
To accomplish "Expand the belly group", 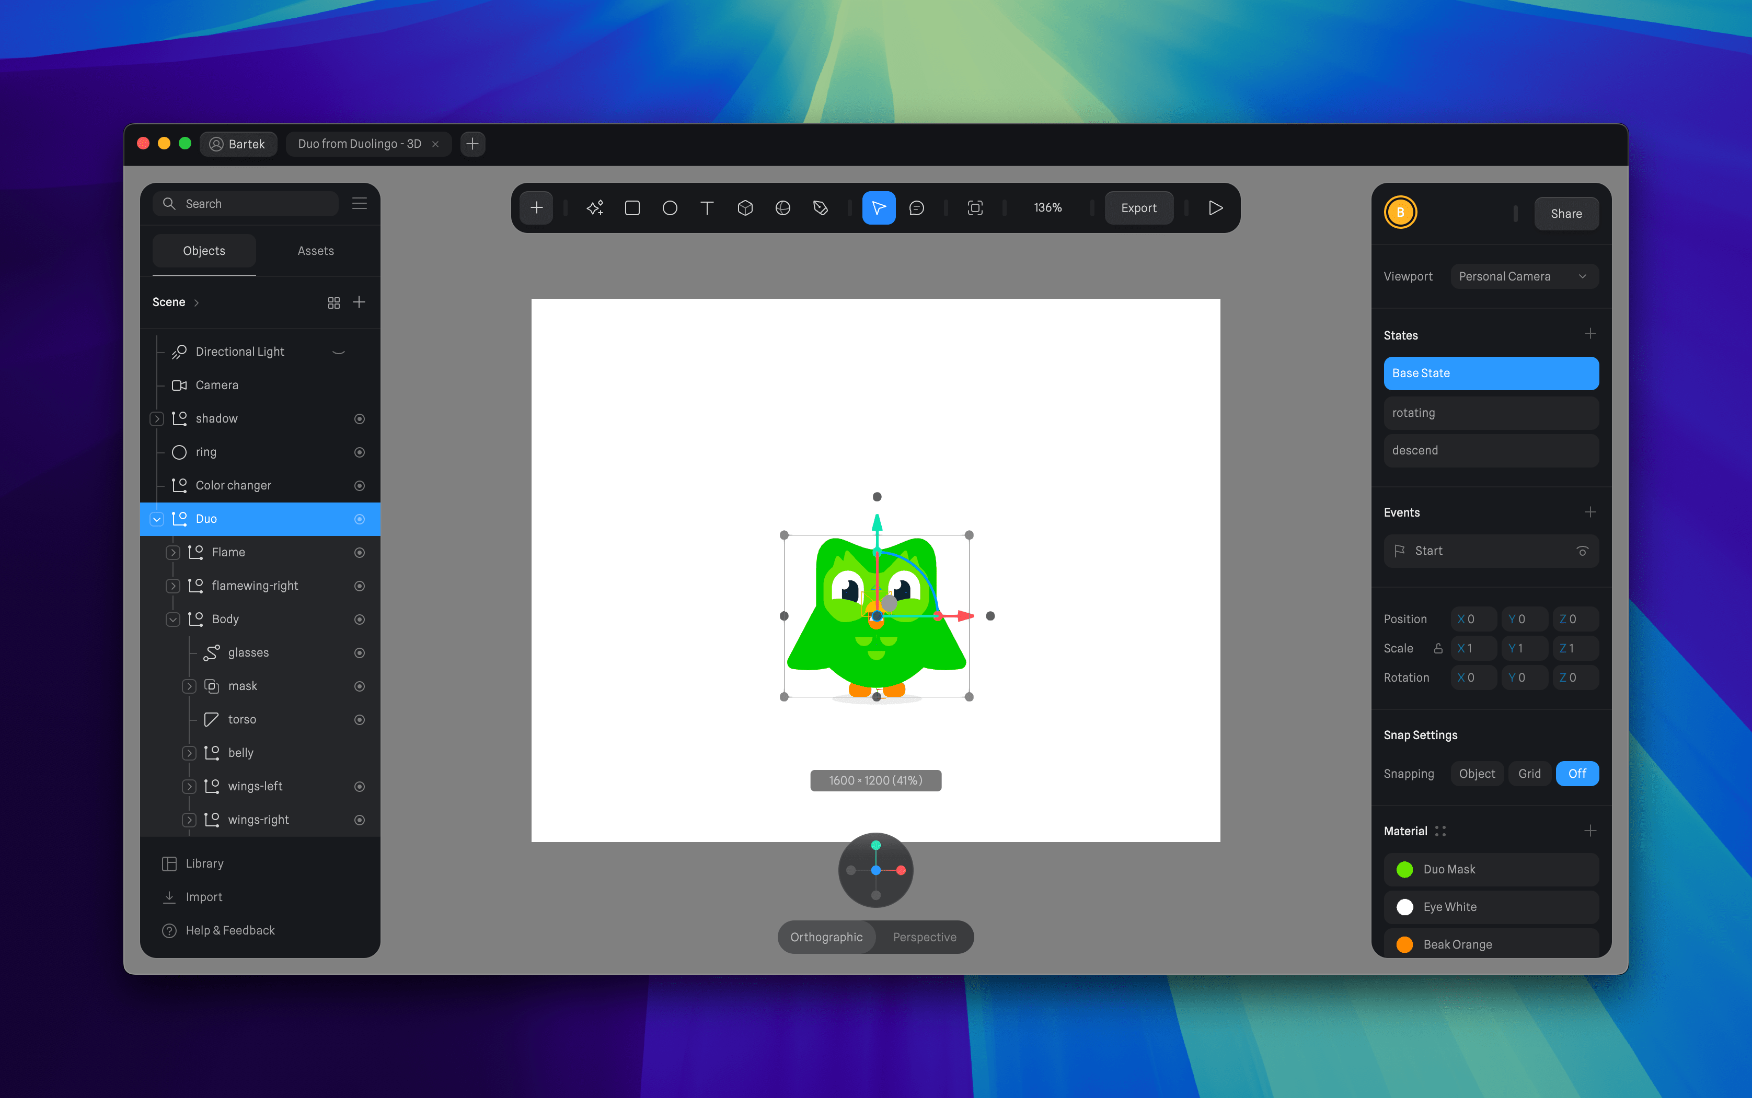I will pyautogui.click(x=189, y=753).
